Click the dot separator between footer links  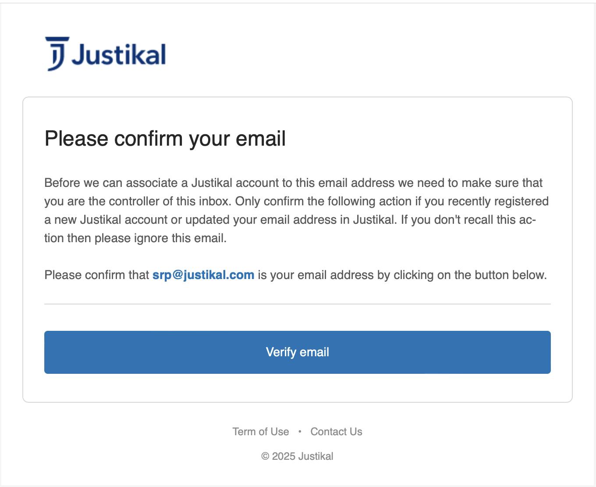tap(300, 432)
